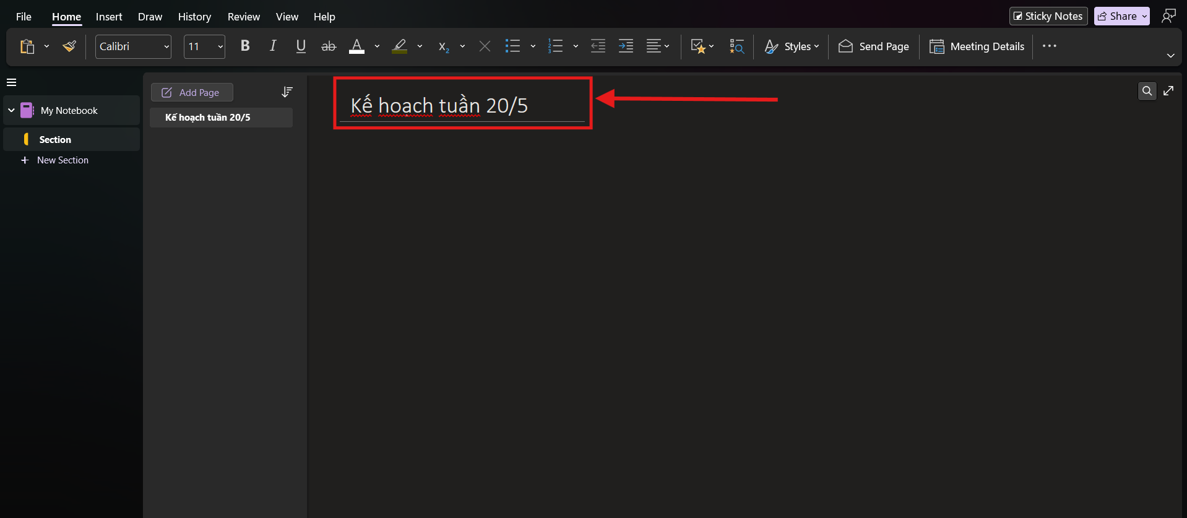Click the Paste clipboard icon
Image resolution: width=1187 pixels, height=518 pixels.
point(27,46)
